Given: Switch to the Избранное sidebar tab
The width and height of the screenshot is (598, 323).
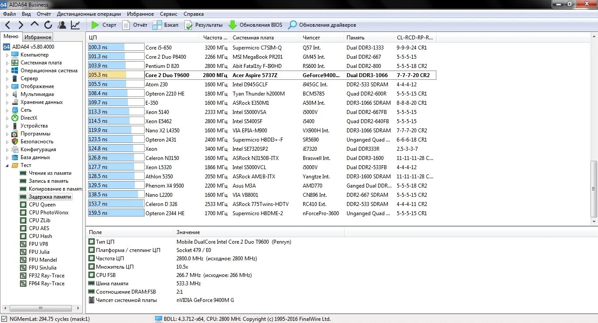Looking at the screenshot, I should click(38, 37).
